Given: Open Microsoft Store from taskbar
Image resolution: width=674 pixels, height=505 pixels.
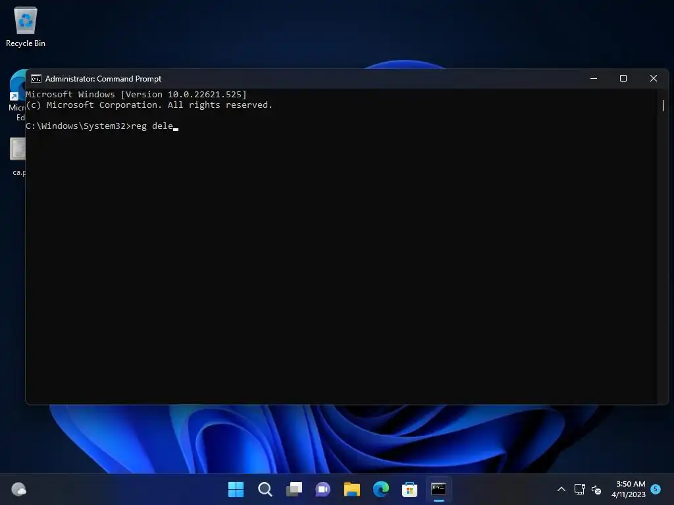Looking at the screenshot, I should (409, 489).
